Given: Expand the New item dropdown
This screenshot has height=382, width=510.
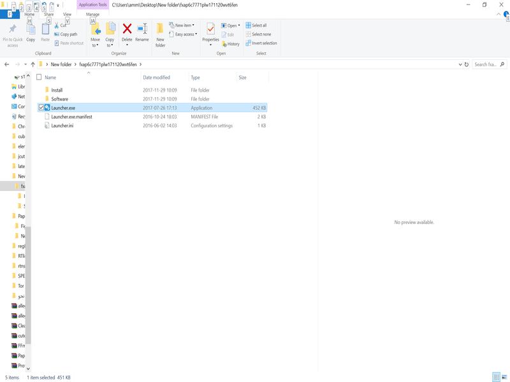Looking at the screenshot, I should pos(183,25).
